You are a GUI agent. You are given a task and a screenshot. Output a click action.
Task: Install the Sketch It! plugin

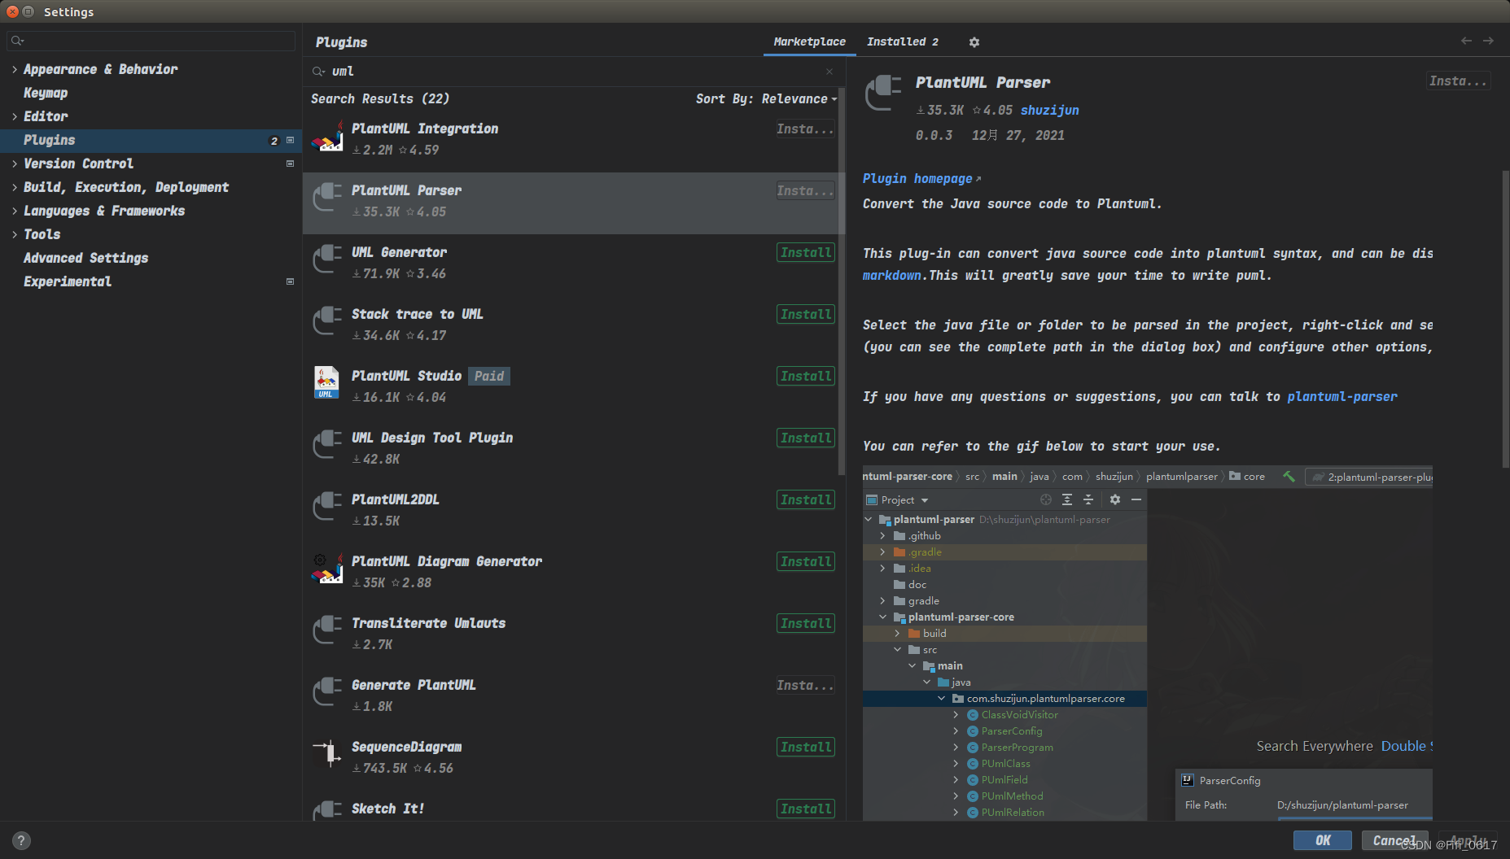click(x=806, y=809)
